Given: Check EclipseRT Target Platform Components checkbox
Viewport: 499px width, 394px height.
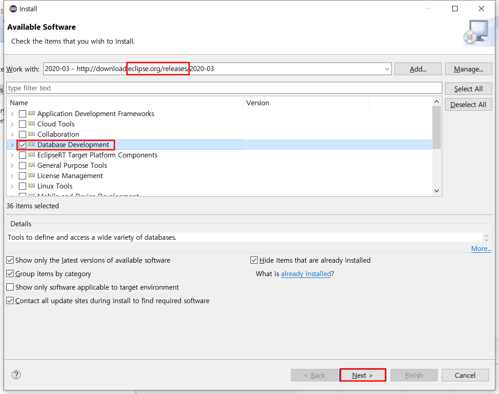Looking at the screenshot, I should 22,155.
